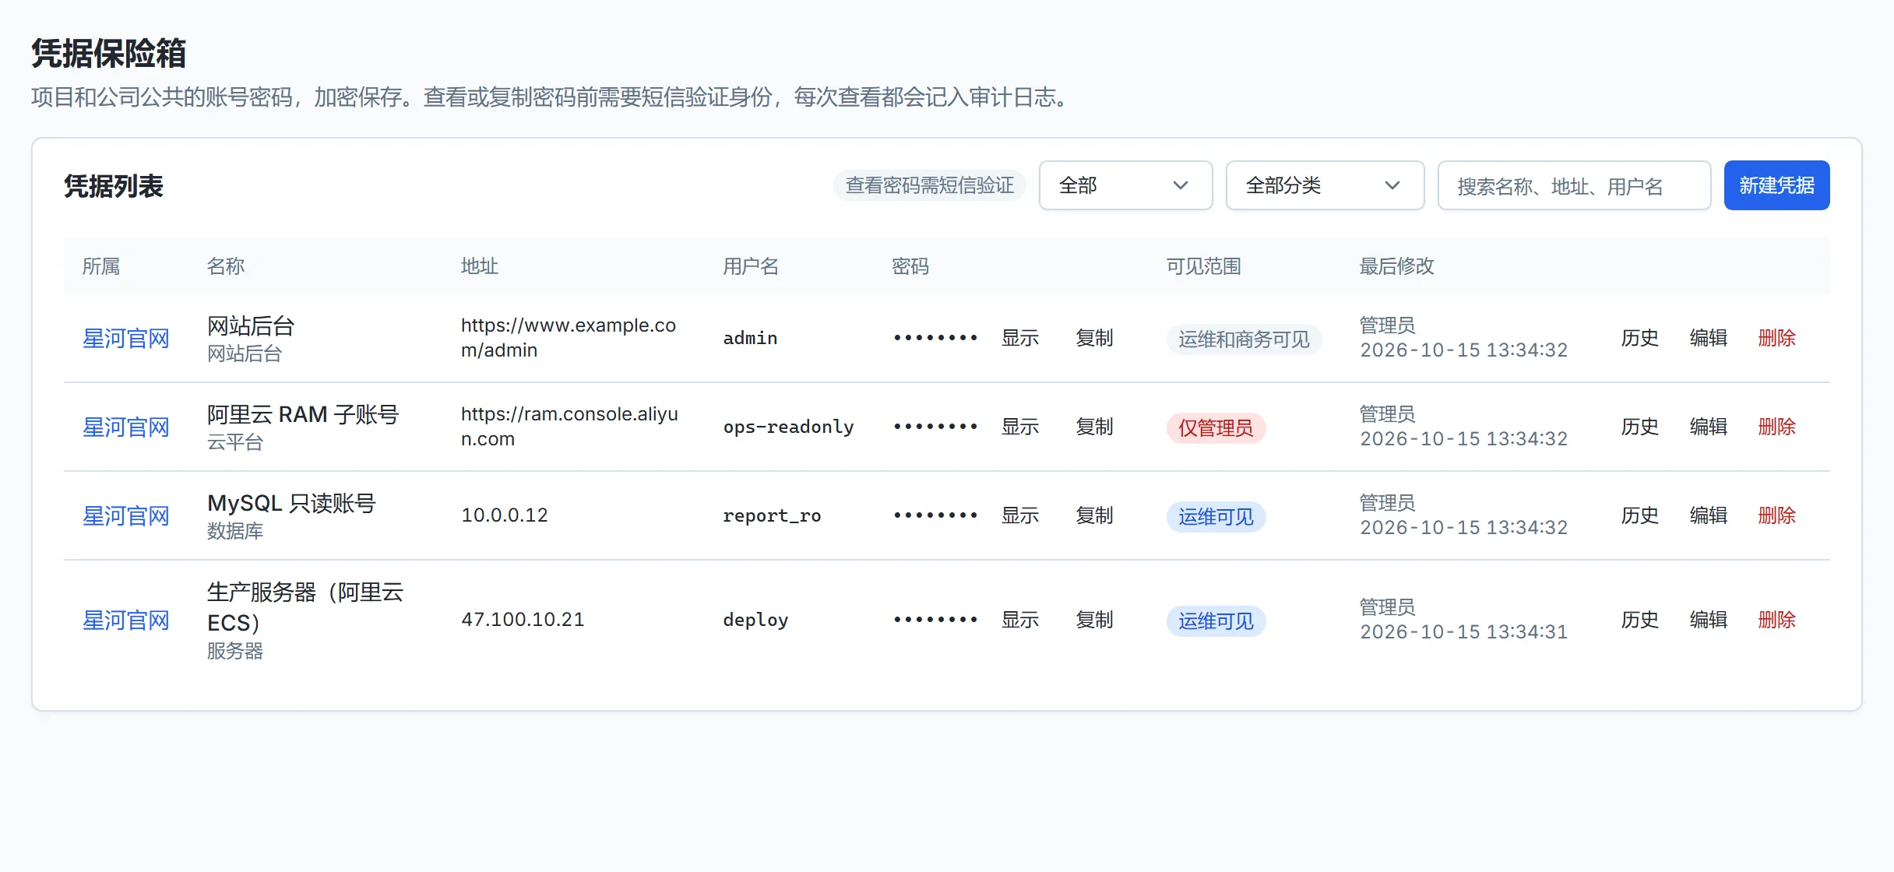The width and height of the screenshot is (1894, 872).
Task: Click the address 47.100.10.21
Action: [x=523, y=620]
